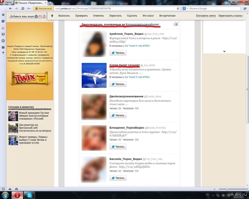Click the Twix advertisement banner
This screenshot has width=249, height=199.
coord(29,78)
